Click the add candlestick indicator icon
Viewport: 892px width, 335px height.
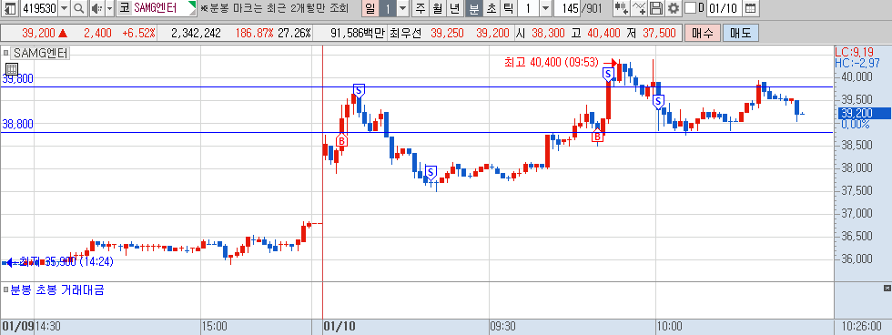pyautogui.click(x=622, y=8)
